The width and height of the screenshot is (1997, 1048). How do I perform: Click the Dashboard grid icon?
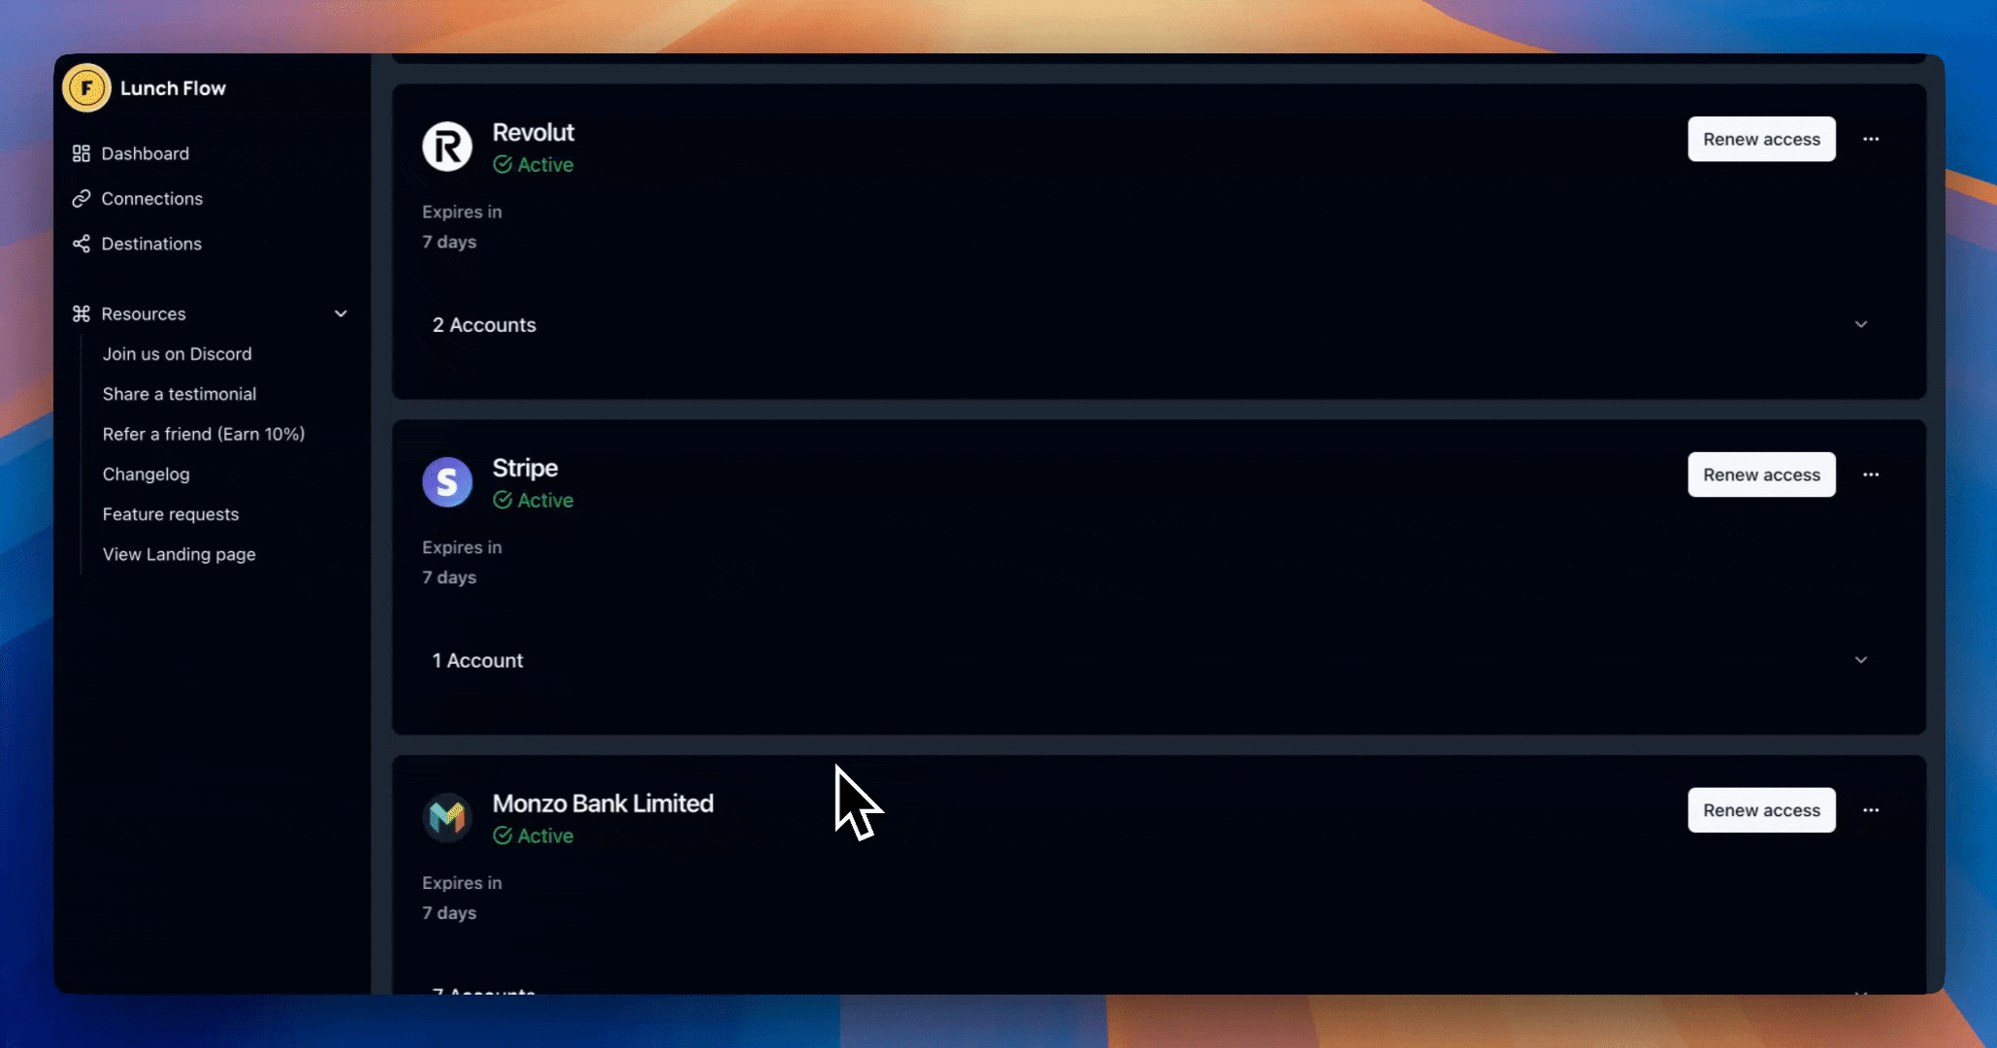coord(82,153)
